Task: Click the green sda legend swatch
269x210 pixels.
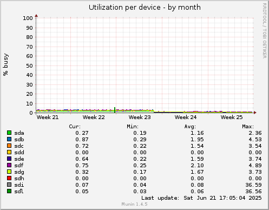Action: click(9, 133)
